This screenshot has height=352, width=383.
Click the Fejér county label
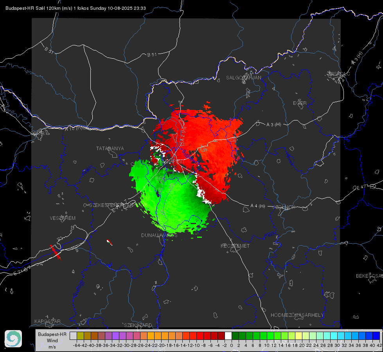click(88, 171)
